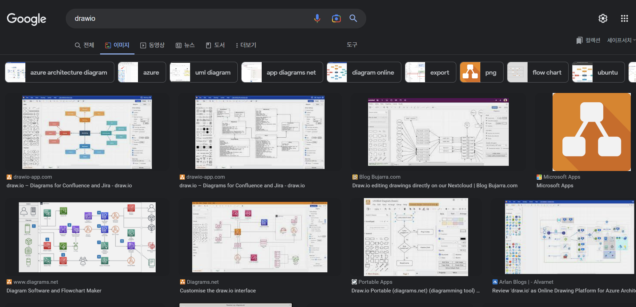Select the 이미지 tab

tap(117, 45)
